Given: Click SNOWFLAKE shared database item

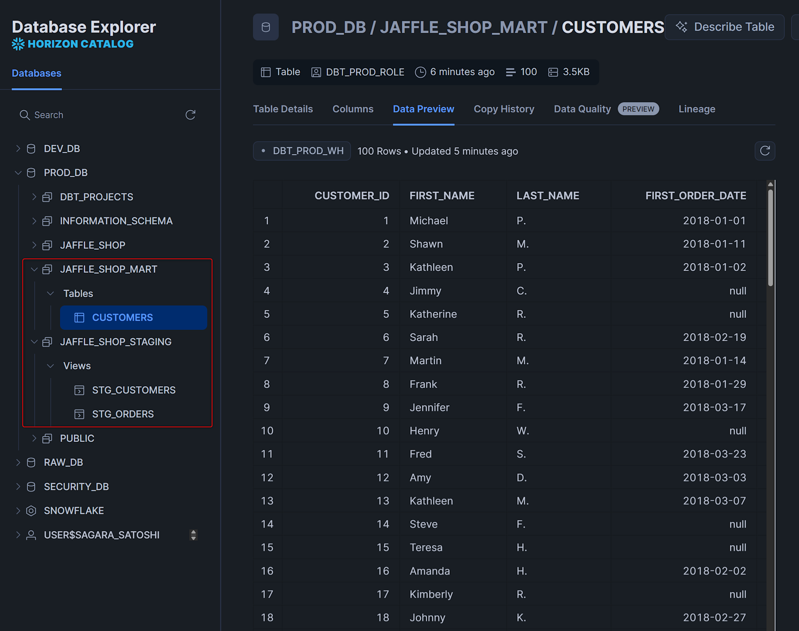Looking at the screenshot, I should 74,511.
